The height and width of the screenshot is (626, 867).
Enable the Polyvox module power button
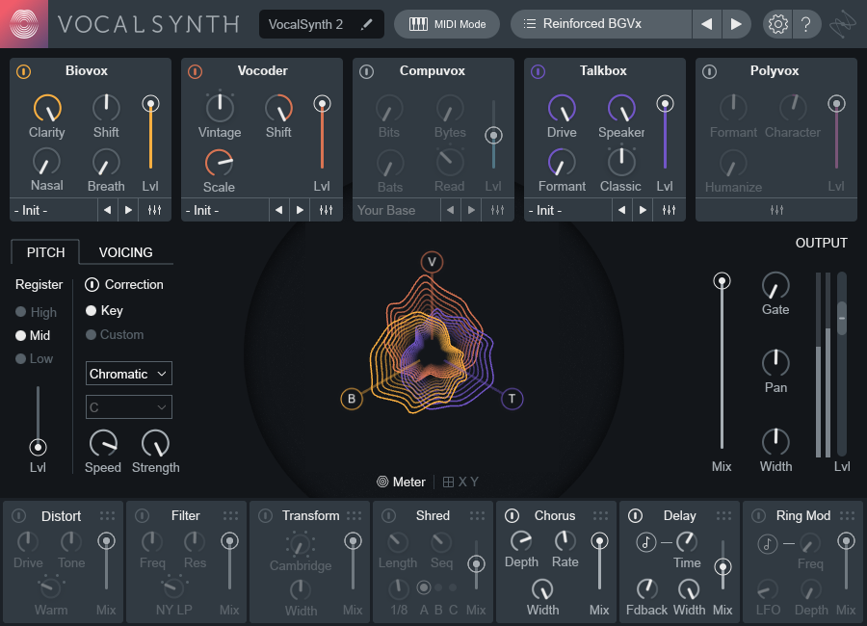pyautogui.click(x=709, y=71)
